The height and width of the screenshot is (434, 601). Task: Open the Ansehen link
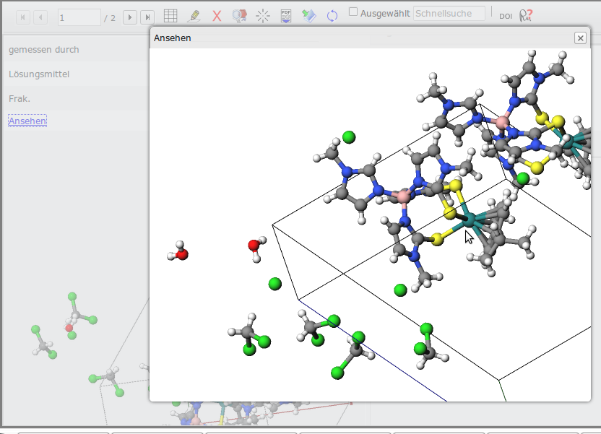(x=27, y=121)
